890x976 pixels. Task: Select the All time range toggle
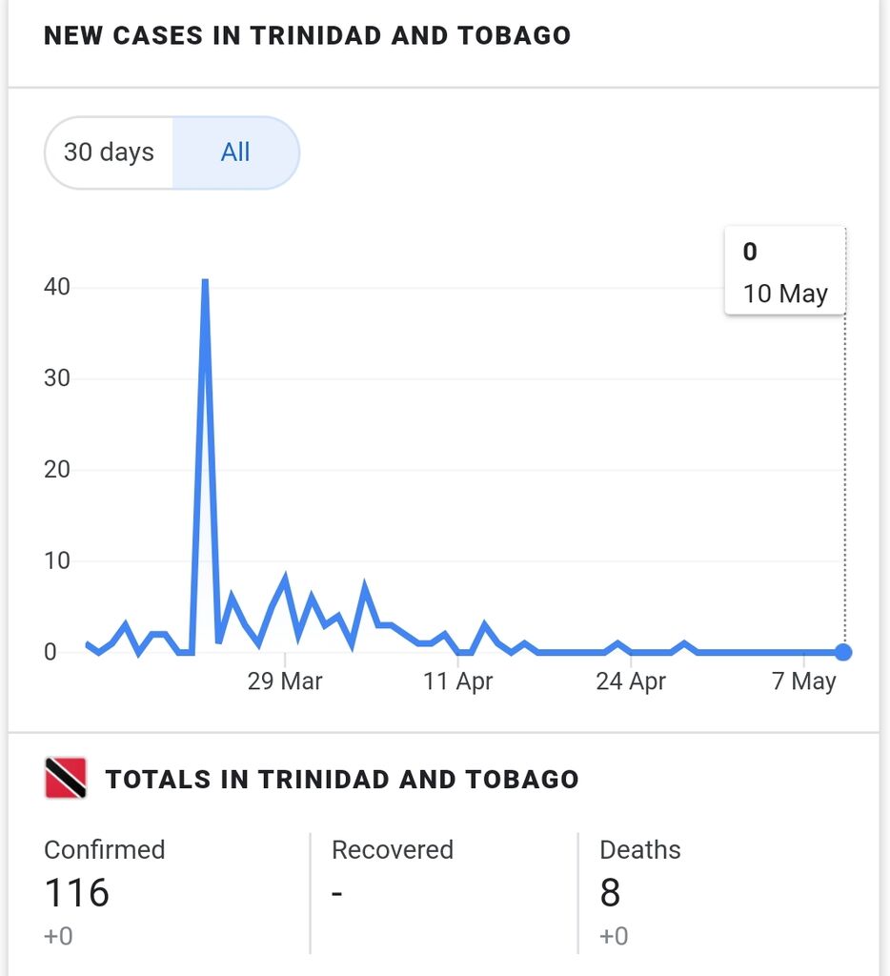click(x=236, y=152)
